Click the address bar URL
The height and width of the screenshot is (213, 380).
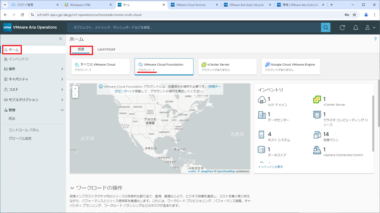pos(89,15)
